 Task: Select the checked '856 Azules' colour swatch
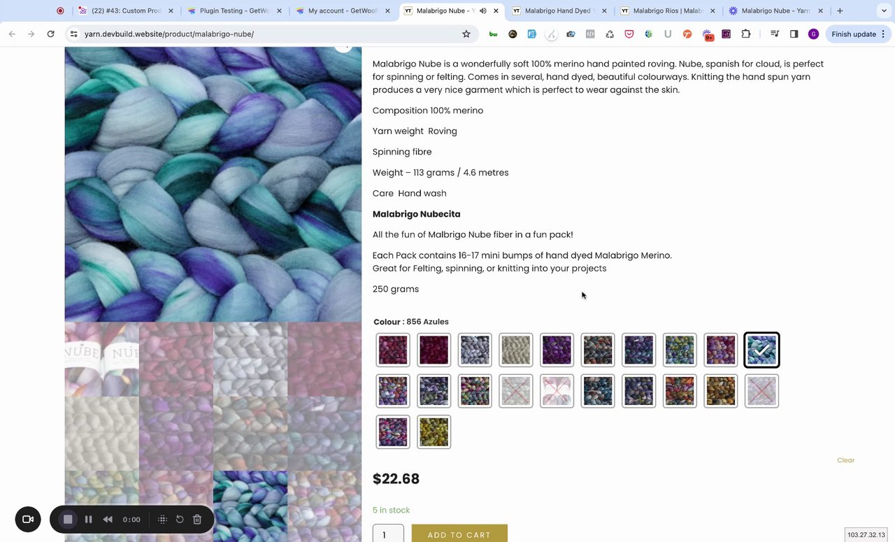761,350
